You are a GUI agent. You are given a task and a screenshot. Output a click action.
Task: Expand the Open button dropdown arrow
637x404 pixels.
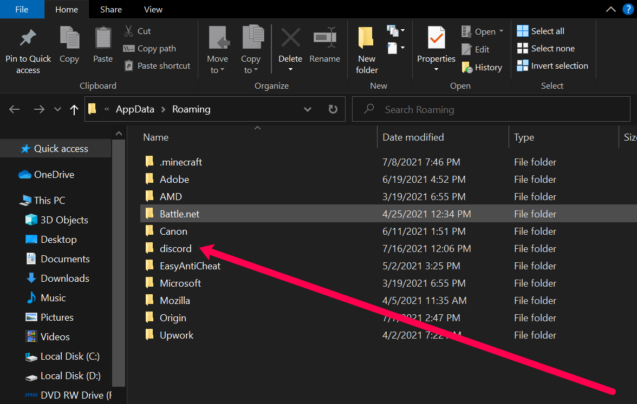[x=502, y=31]
